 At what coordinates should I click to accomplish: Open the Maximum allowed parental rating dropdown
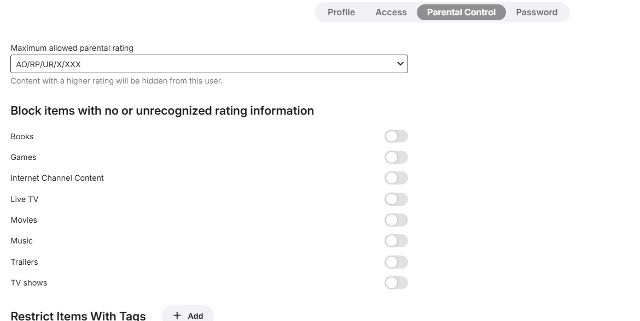(x=209, y=64)
